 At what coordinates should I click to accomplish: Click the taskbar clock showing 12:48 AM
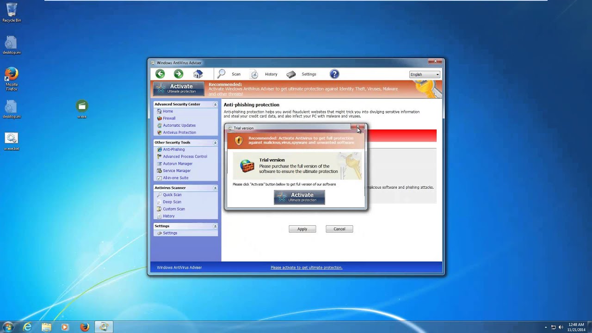pos(576,327)
